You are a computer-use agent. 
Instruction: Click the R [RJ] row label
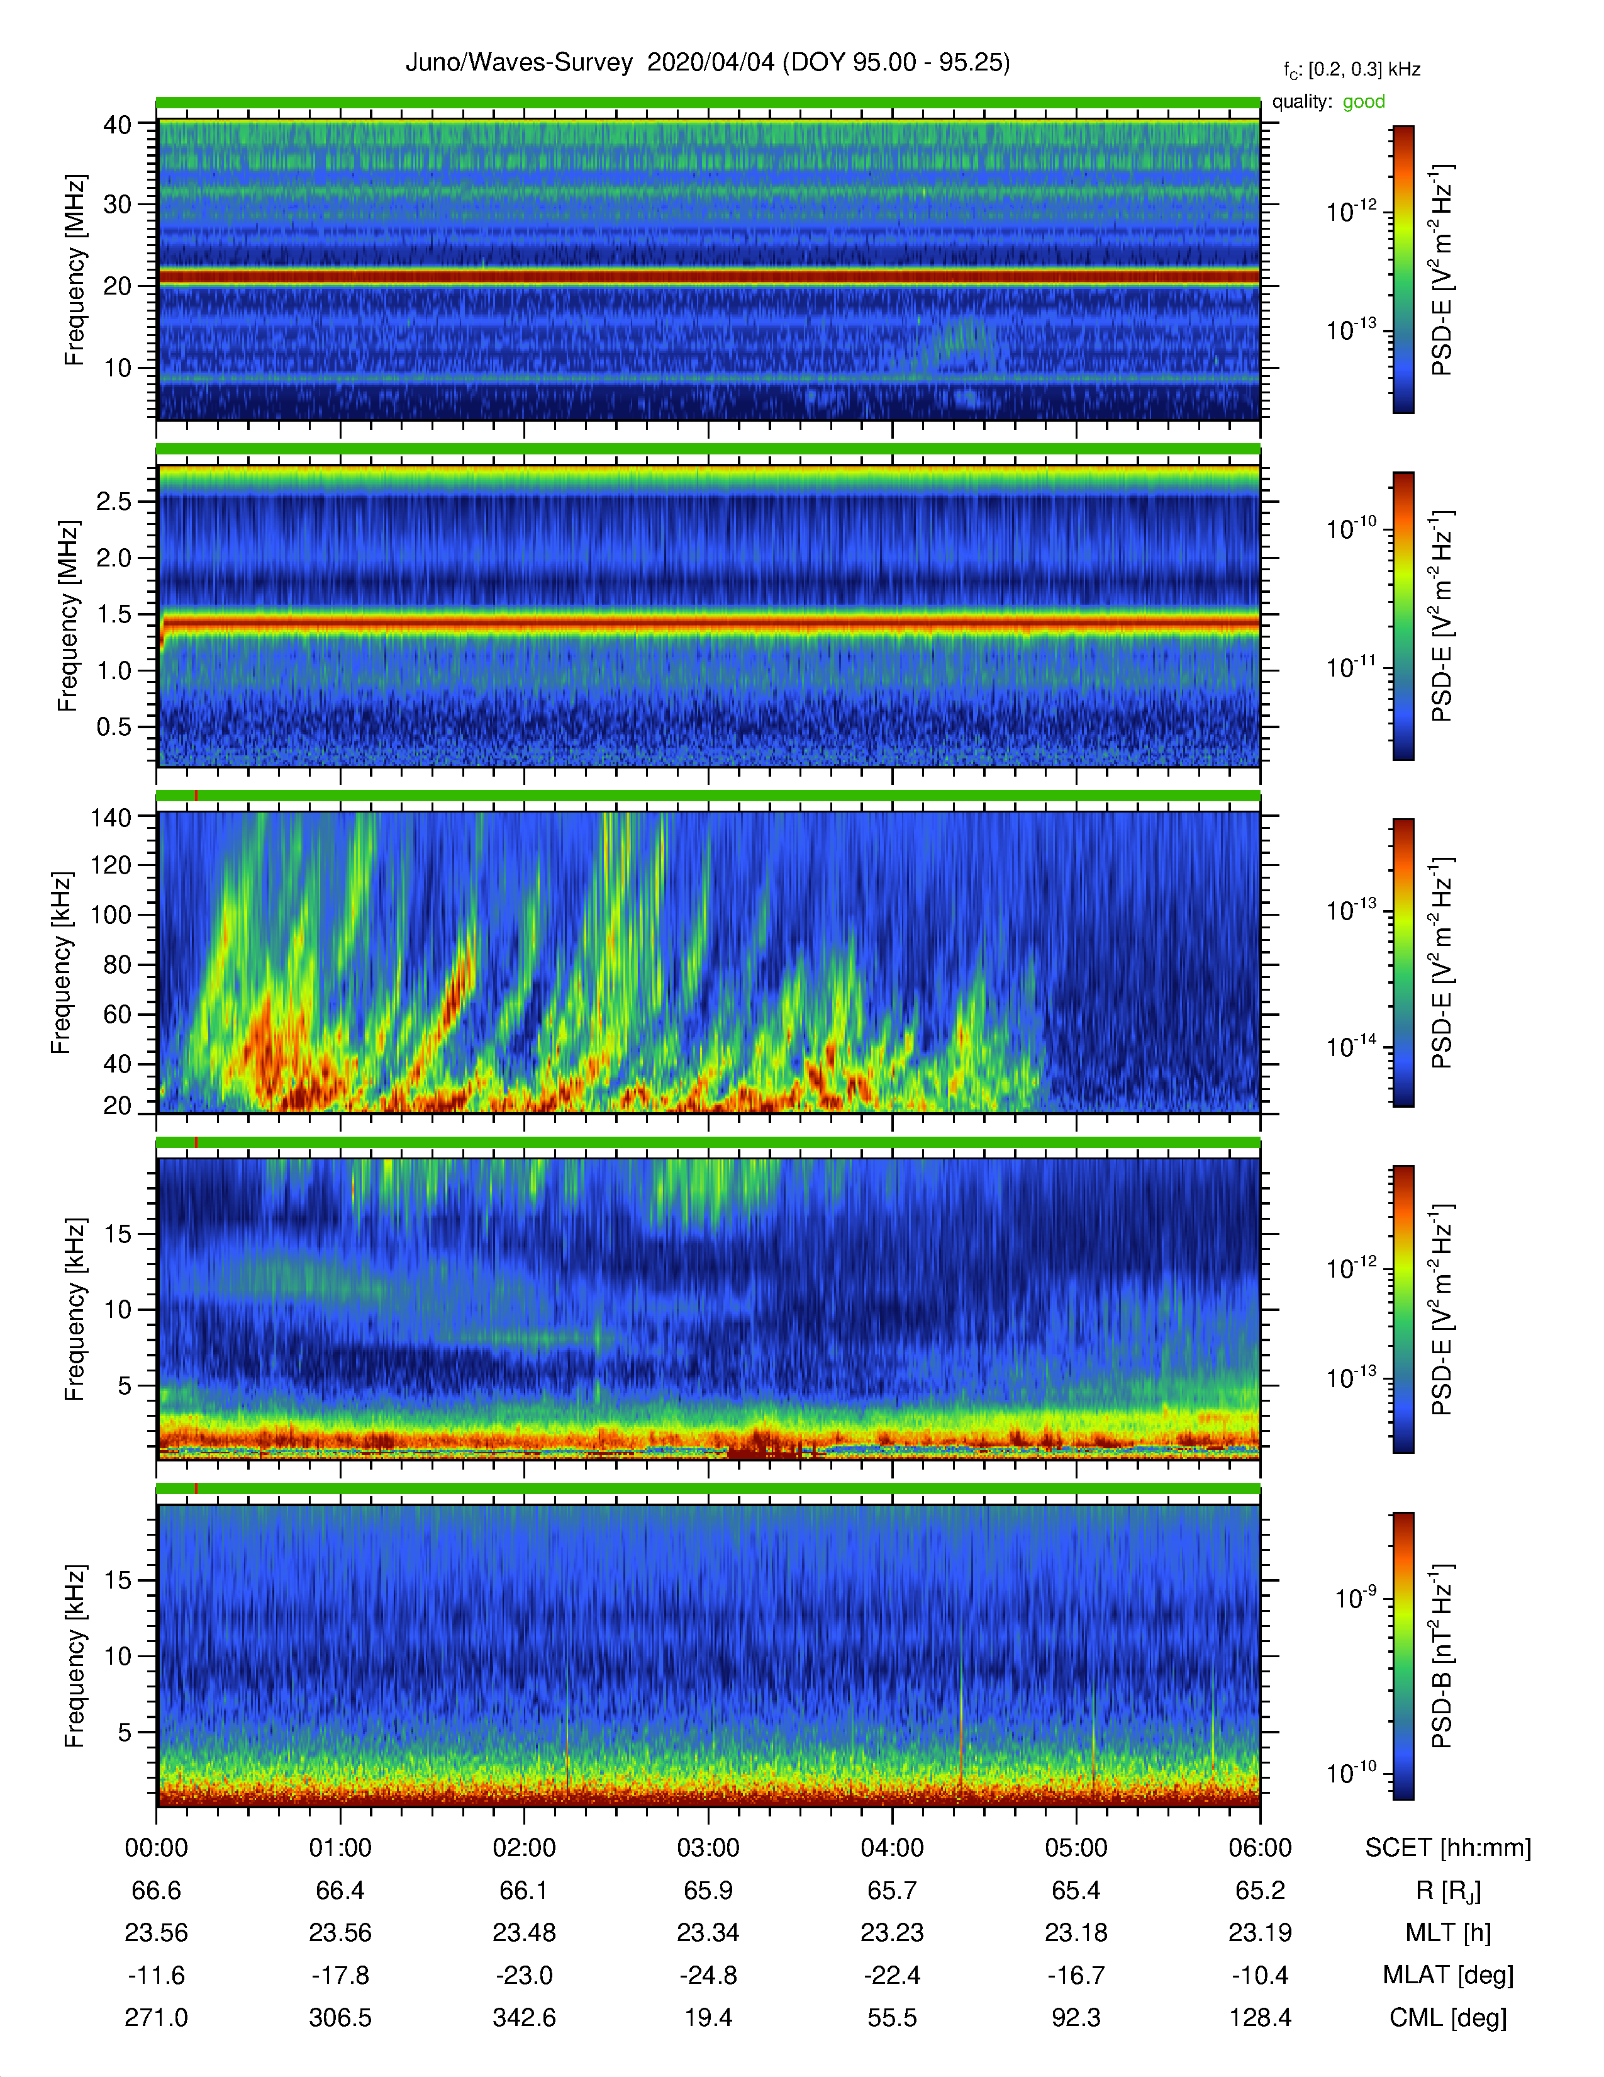(x=1448, y=1891)
